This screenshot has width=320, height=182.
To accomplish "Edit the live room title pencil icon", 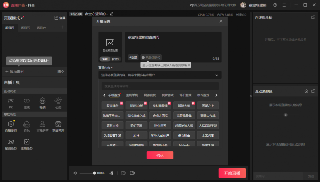I will (x=111, y=14).
